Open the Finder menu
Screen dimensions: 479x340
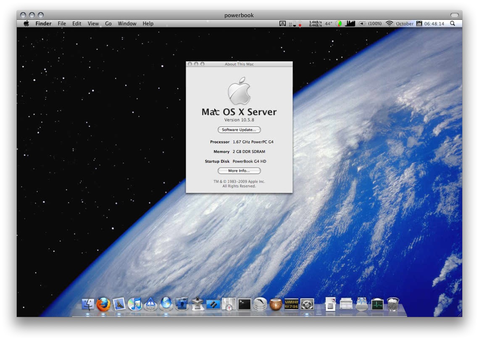43,24
